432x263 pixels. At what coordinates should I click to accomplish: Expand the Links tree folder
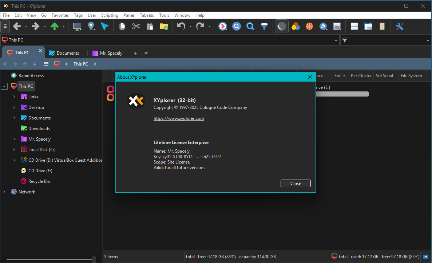14,97
